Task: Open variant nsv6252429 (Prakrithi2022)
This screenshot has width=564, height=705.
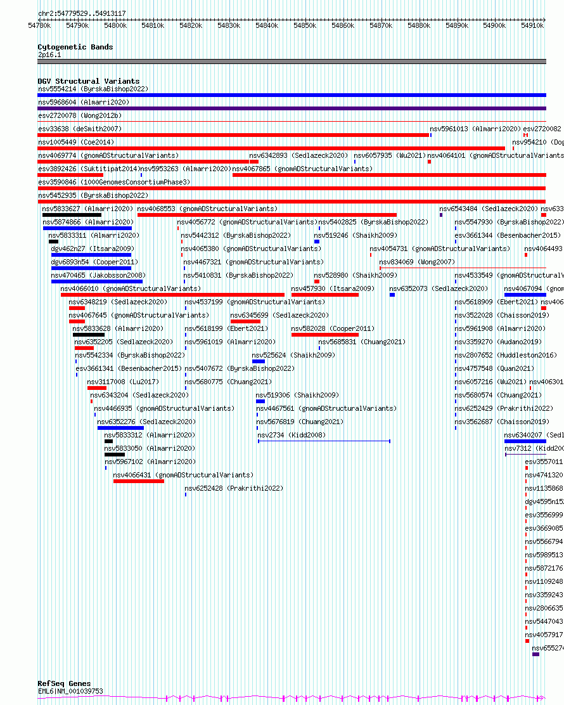Action: coord(504,409)
